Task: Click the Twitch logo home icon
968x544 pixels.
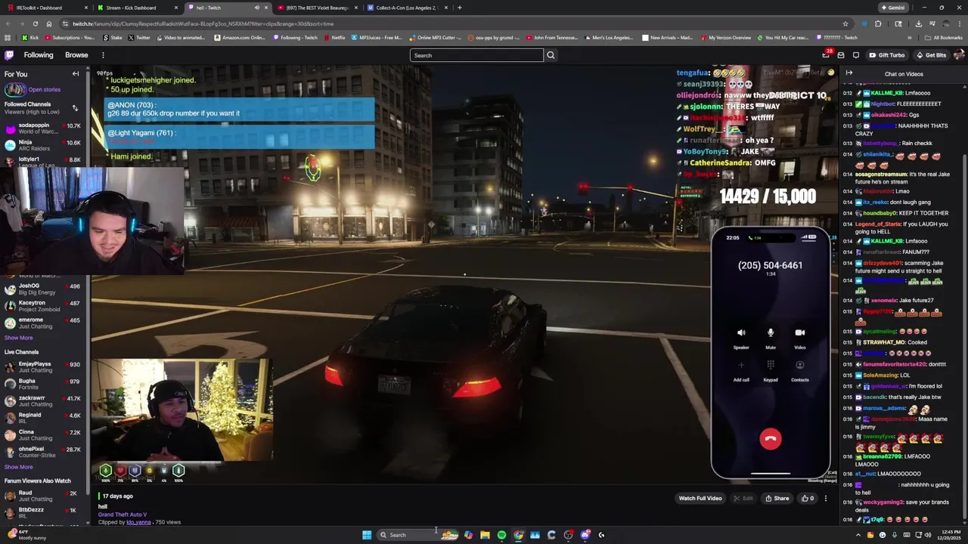Action: click(x=9, y=55)
